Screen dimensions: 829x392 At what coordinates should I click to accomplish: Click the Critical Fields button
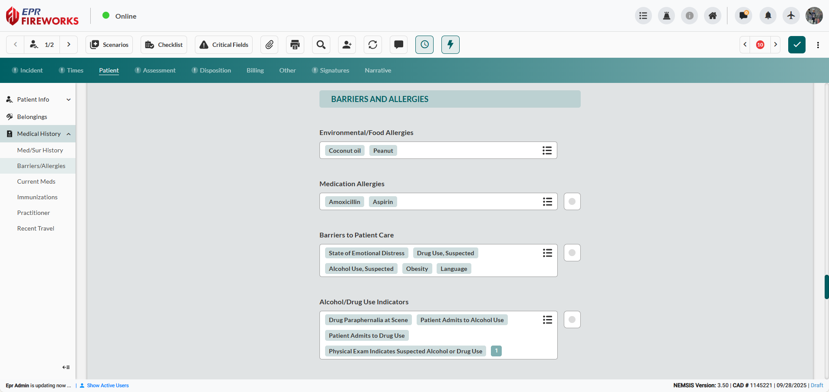[x=224, y=45]
